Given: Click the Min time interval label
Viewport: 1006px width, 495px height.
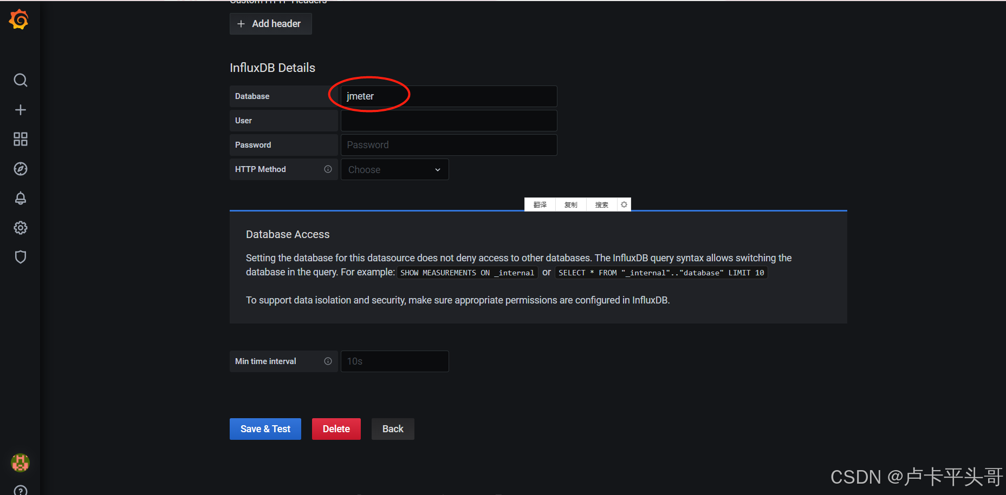Looking at the screenshot, I should coord(265,361).
